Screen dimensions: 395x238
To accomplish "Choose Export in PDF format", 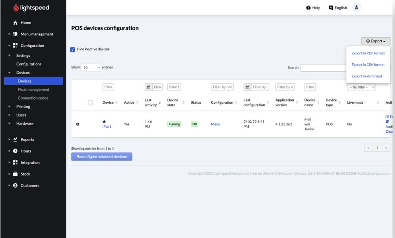I will 368,53.
